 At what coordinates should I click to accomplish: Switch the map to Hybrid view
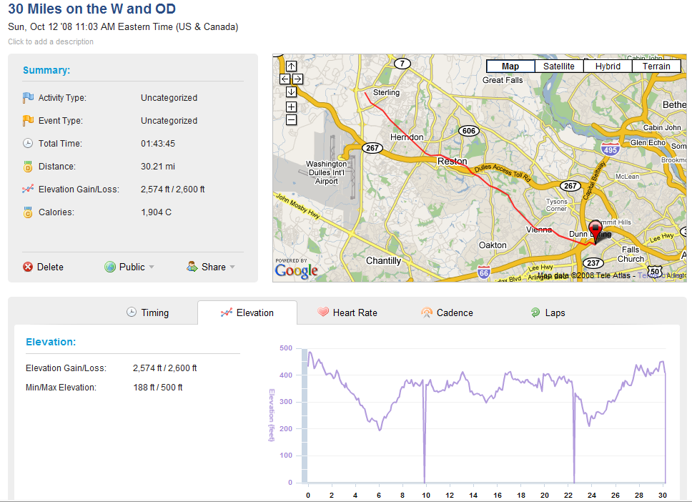tap(608, 67)
